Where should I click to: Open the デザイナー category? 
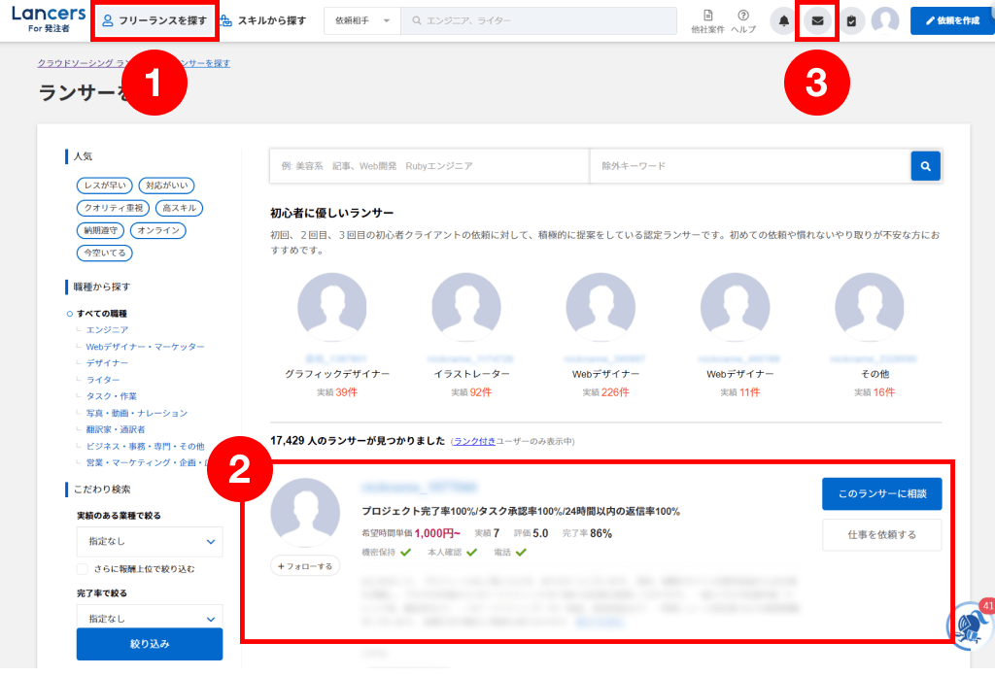click(x=107, y=362)
